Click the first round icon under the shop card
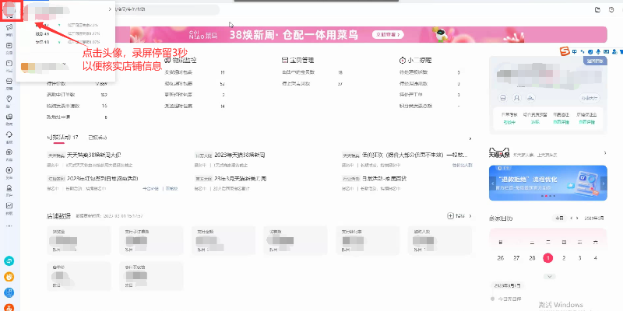The height and width of the screenshot is (311, 623). coord(502,99)
